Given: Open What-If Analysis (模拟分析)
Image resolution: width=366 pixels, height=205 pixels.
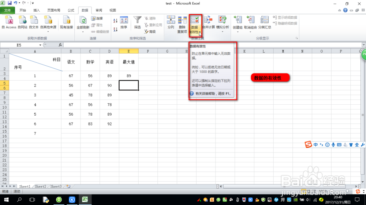Looking at the screenshot, I should [x=223, y=23].
